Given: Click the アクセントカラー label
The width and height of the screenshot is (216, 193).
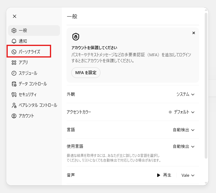Looking at the screenshot, I should click(79, 112).
